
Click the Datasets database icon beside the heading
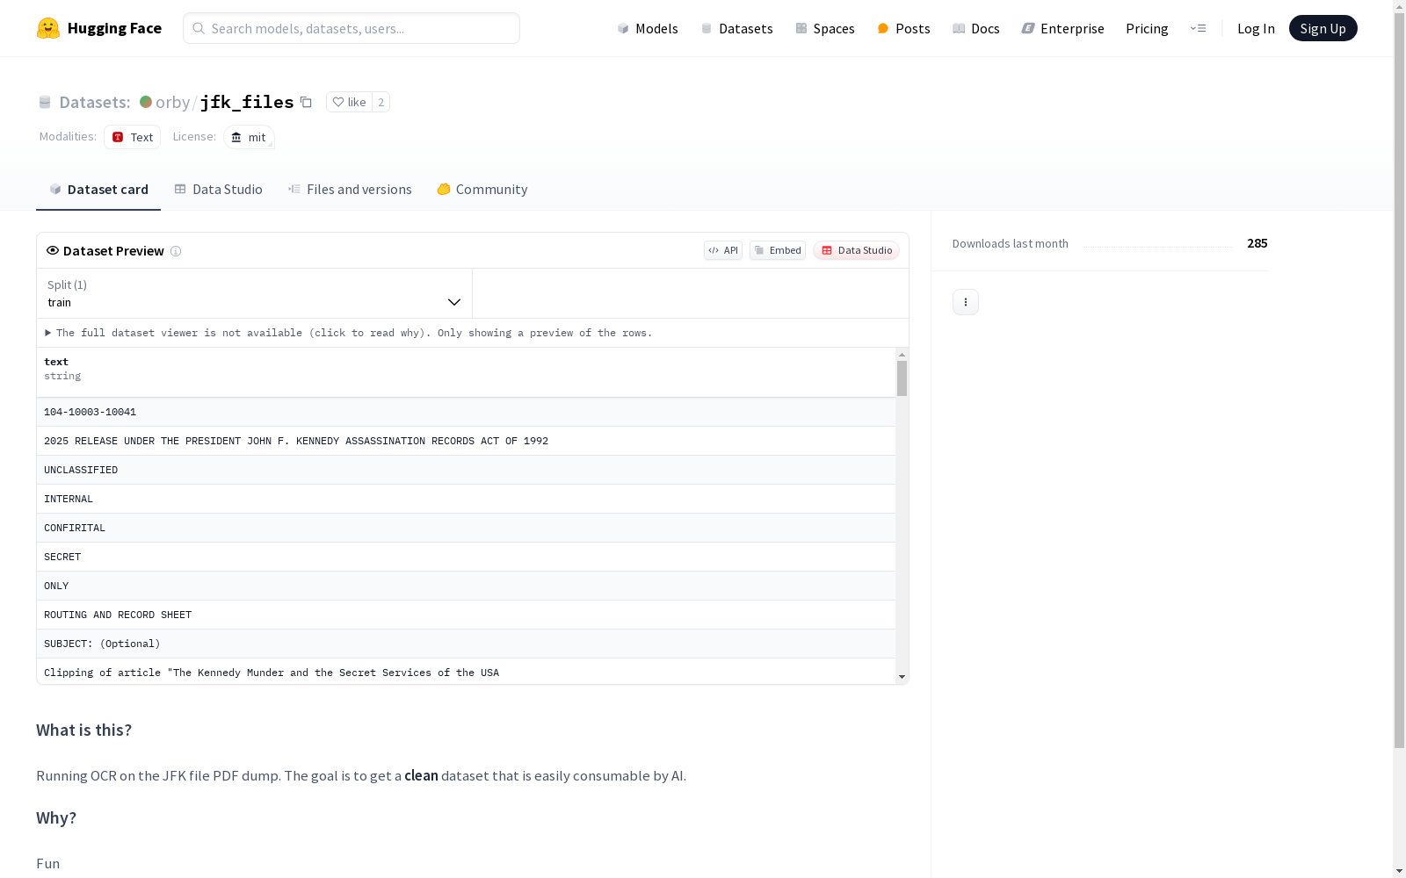point(45,103)
